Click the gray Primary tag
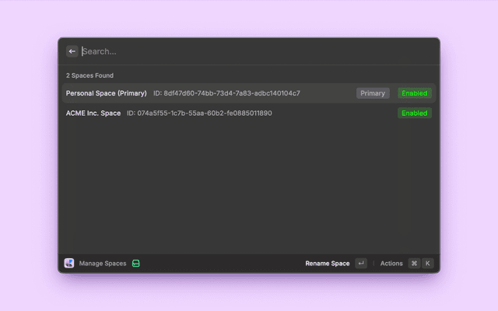This screenshot has width=498, height=311. 373,93
